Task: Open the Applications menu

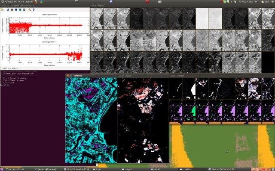Action: click(11, 2)
